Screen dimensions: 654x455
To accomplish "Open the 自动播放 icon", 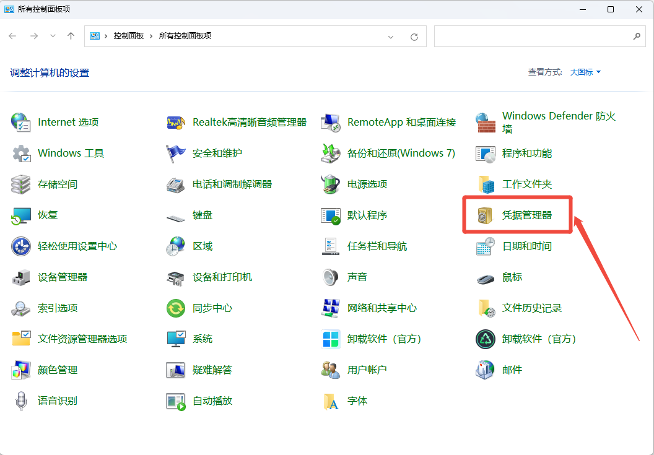I will click(176, 401).
